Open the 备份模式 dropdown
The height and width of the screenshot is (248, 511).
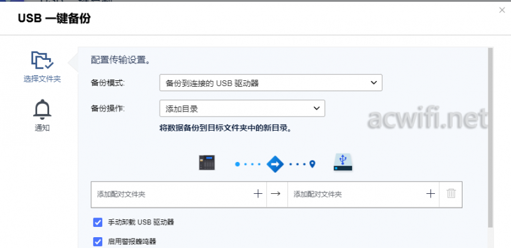(271, 83)
